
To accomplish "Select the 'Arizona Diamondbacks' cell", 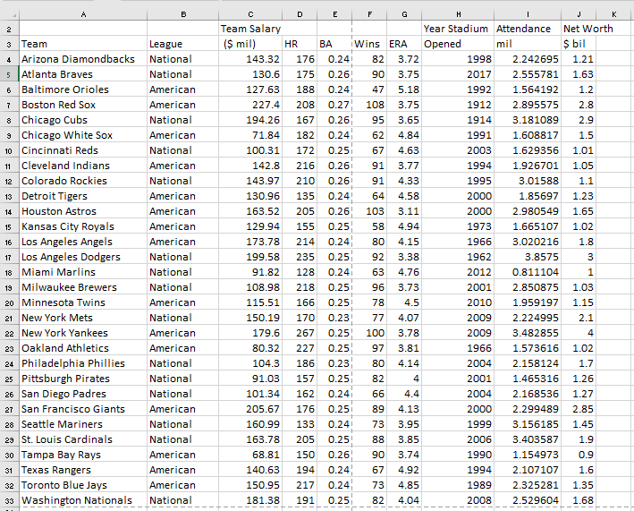I will [x=83, y=59].
